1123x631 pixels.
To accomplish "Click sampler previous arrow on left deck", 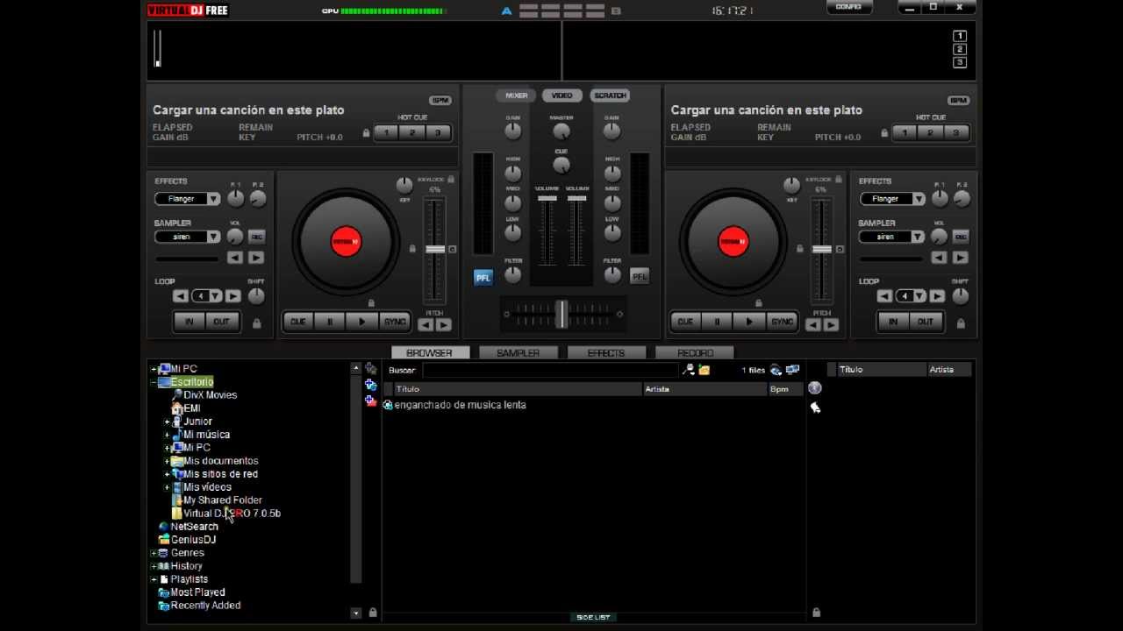I will click(x=235, y=258).
